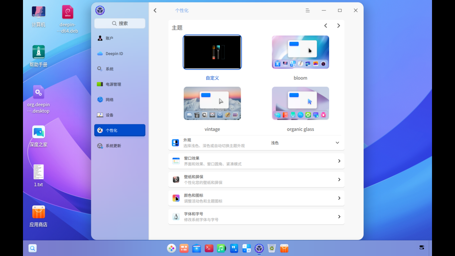
Task: Select the 1.txt file on the desktop
Action: point(39,176)
